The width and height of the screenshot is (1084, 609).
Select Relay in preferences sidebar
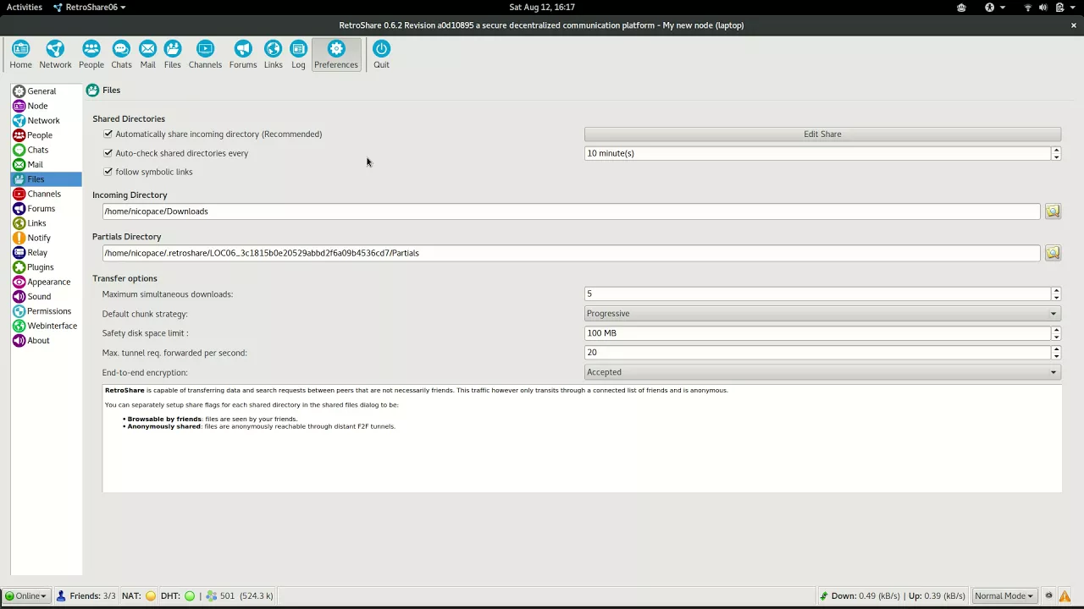(46, 252)
